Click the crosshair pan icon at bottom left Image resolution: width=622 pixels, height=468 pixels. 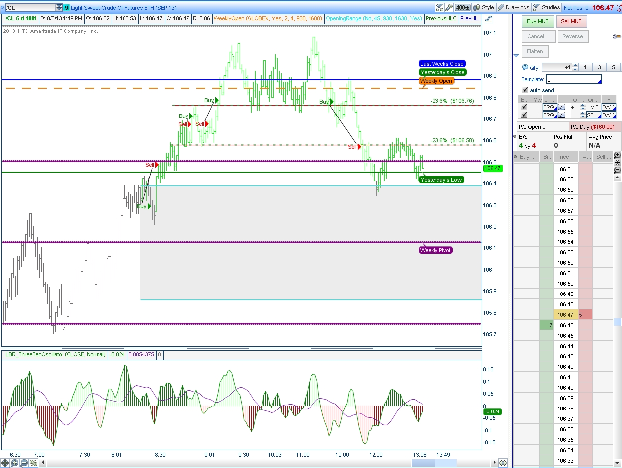pyautogui.click(x=5, y=463)
